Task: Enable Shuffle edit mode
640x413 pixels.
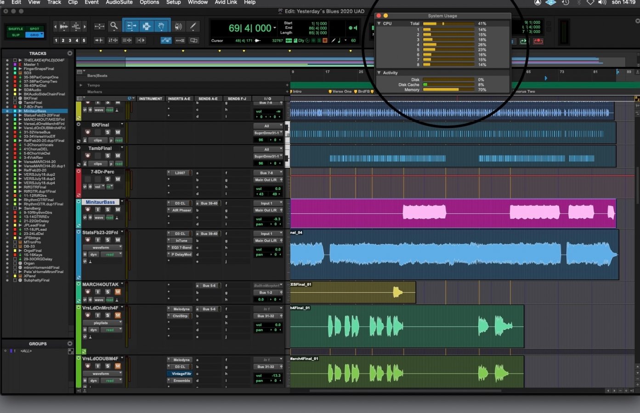Action: pos(16,29)
